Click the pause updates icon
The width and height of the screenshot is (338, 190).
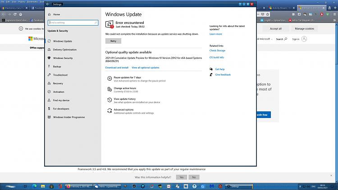point(110,79)
